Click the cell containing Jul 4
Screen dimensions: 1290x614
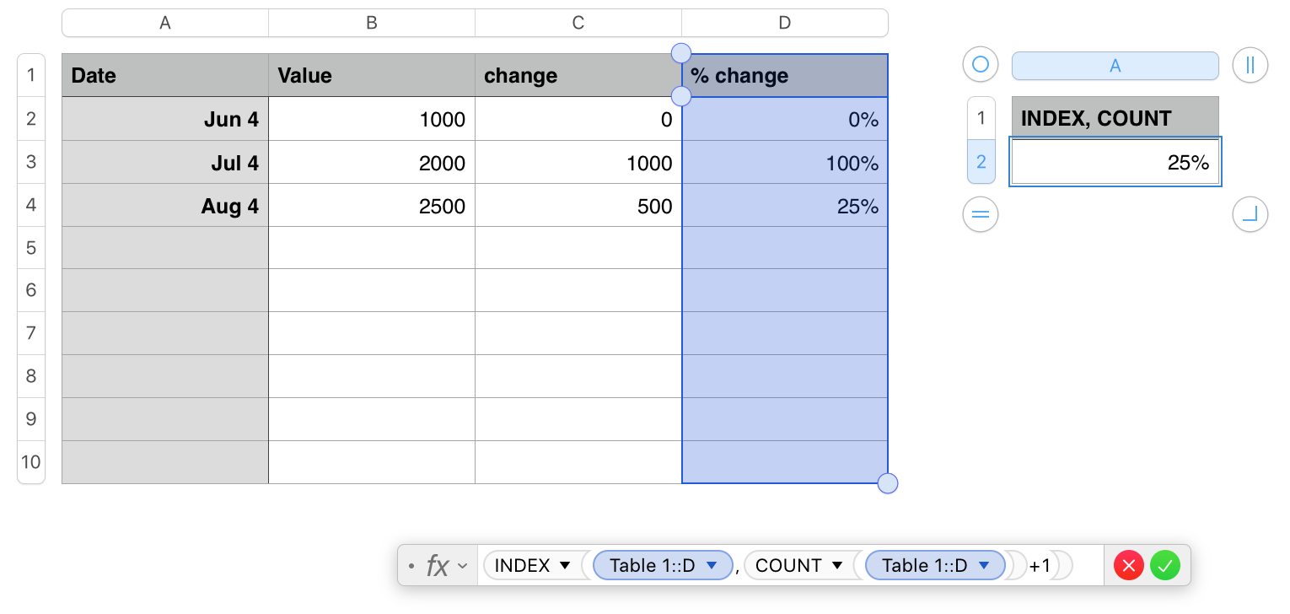coord(165,162)
